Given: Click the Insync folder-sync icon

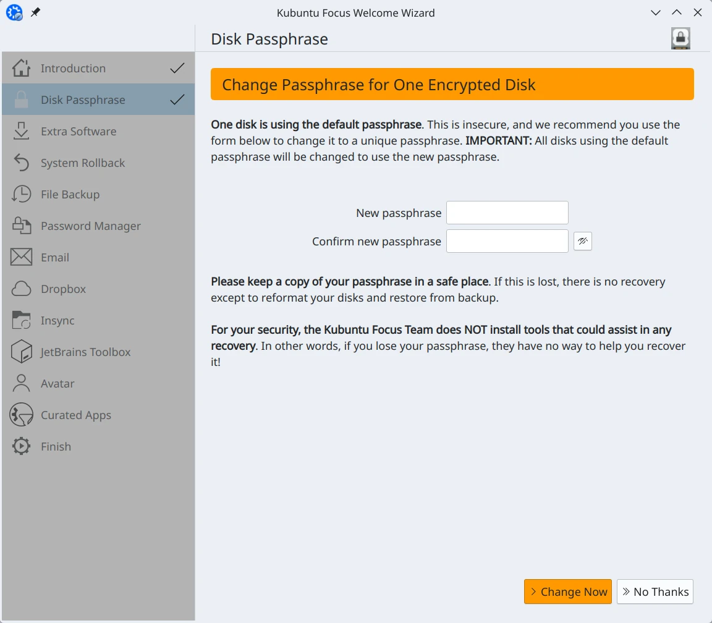Looking at the screenshot, I should pyautogui.click(x=21, y=320).
